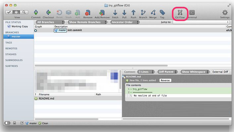Viewport: 234px width, 132px height.
Task: Click the External Diff button
Action: [220, 72]
